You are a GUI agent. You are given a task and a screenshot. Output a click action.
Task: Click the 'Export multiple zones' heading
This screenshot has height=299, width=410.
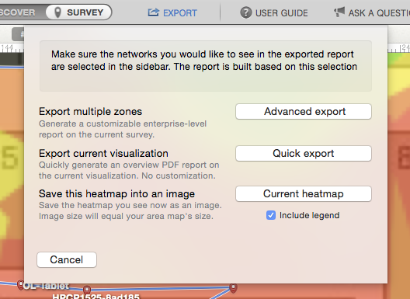pyautogui.click(x=91, y=112)
